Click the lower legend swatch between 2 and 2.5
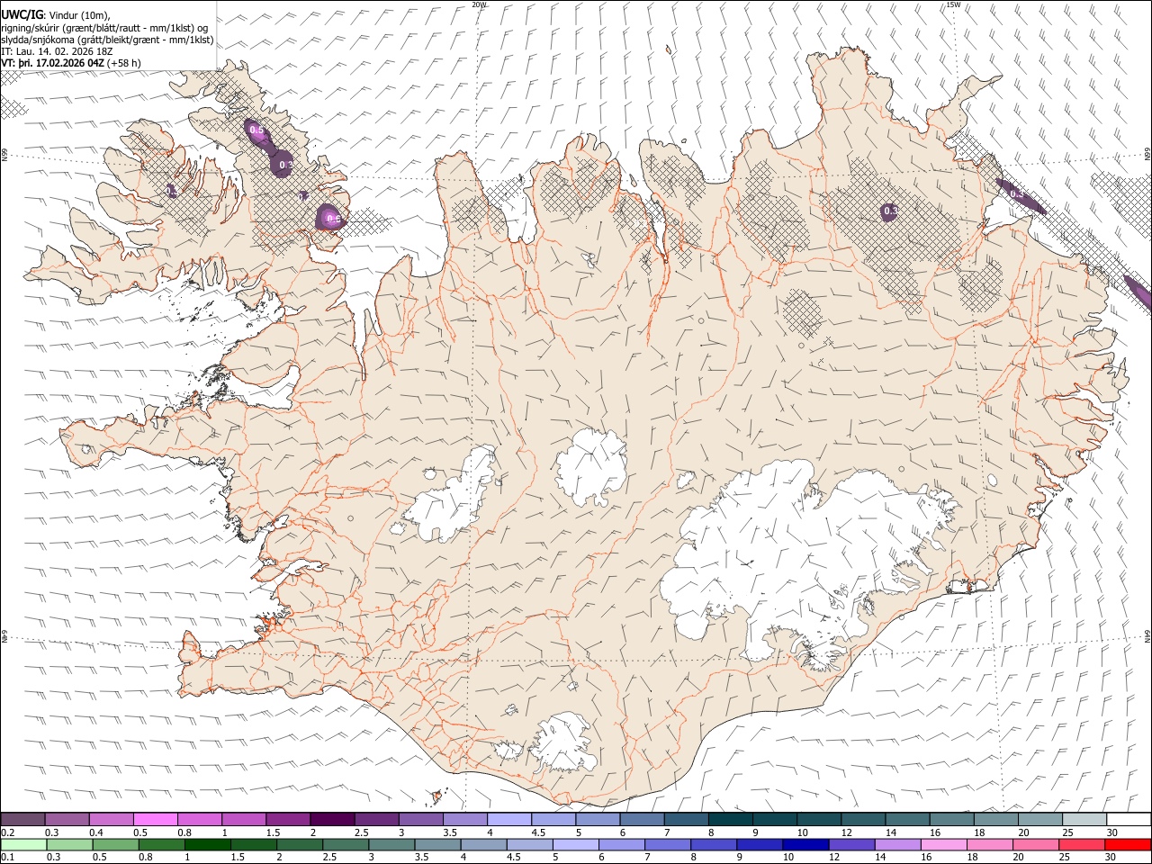1152x864 pixels. 299,844
